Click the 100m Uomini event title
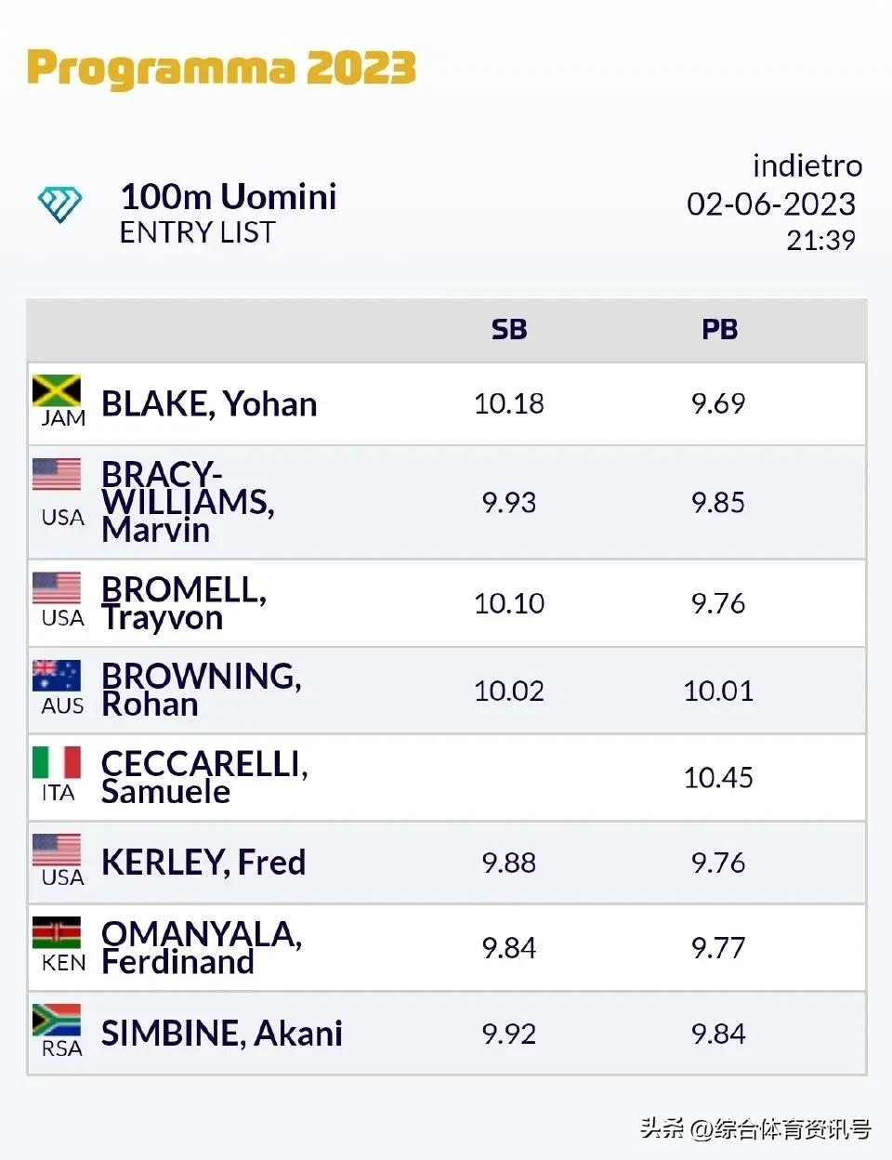Image resolution: width=892 pixels, height=1160 pixels. point(229,197)
